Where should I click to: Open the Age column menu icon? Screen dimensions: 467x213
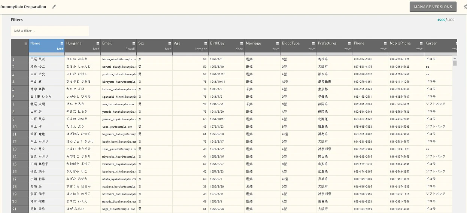click(206, 43)
